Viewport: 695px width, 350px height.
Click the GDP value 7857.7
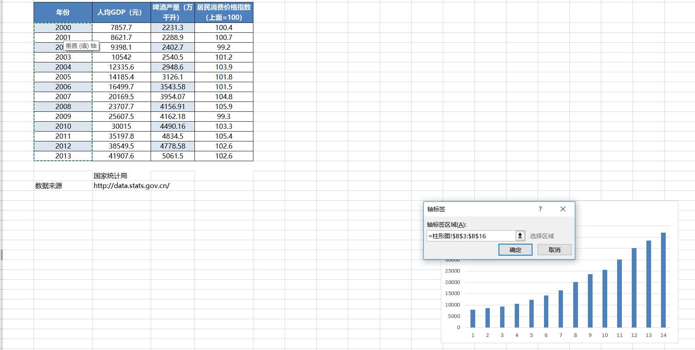(121, 28)
